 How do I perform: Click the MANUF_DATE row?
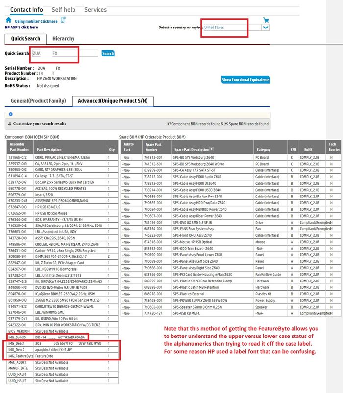coord(63,368)
